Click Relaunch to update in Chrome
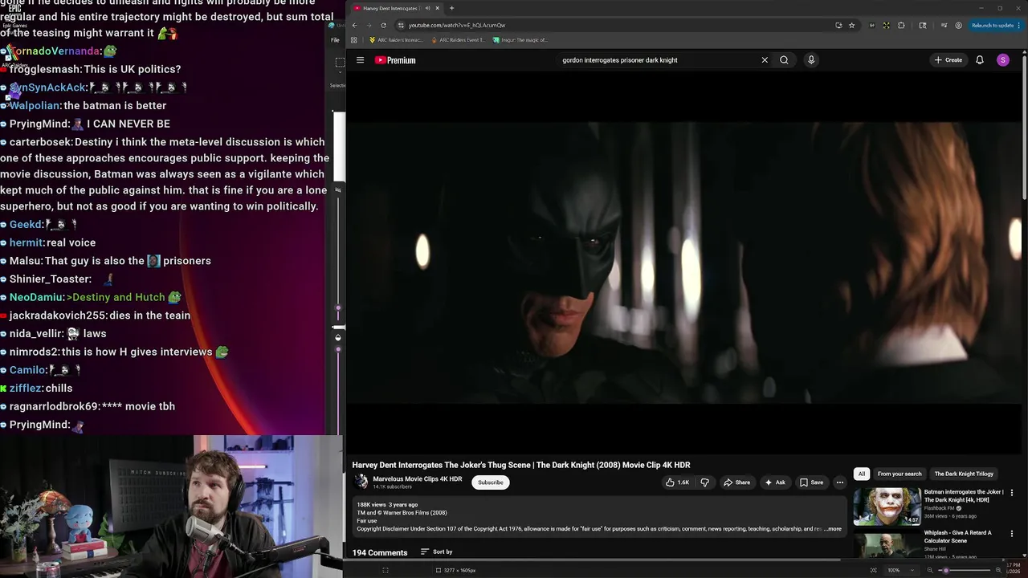 995,25
